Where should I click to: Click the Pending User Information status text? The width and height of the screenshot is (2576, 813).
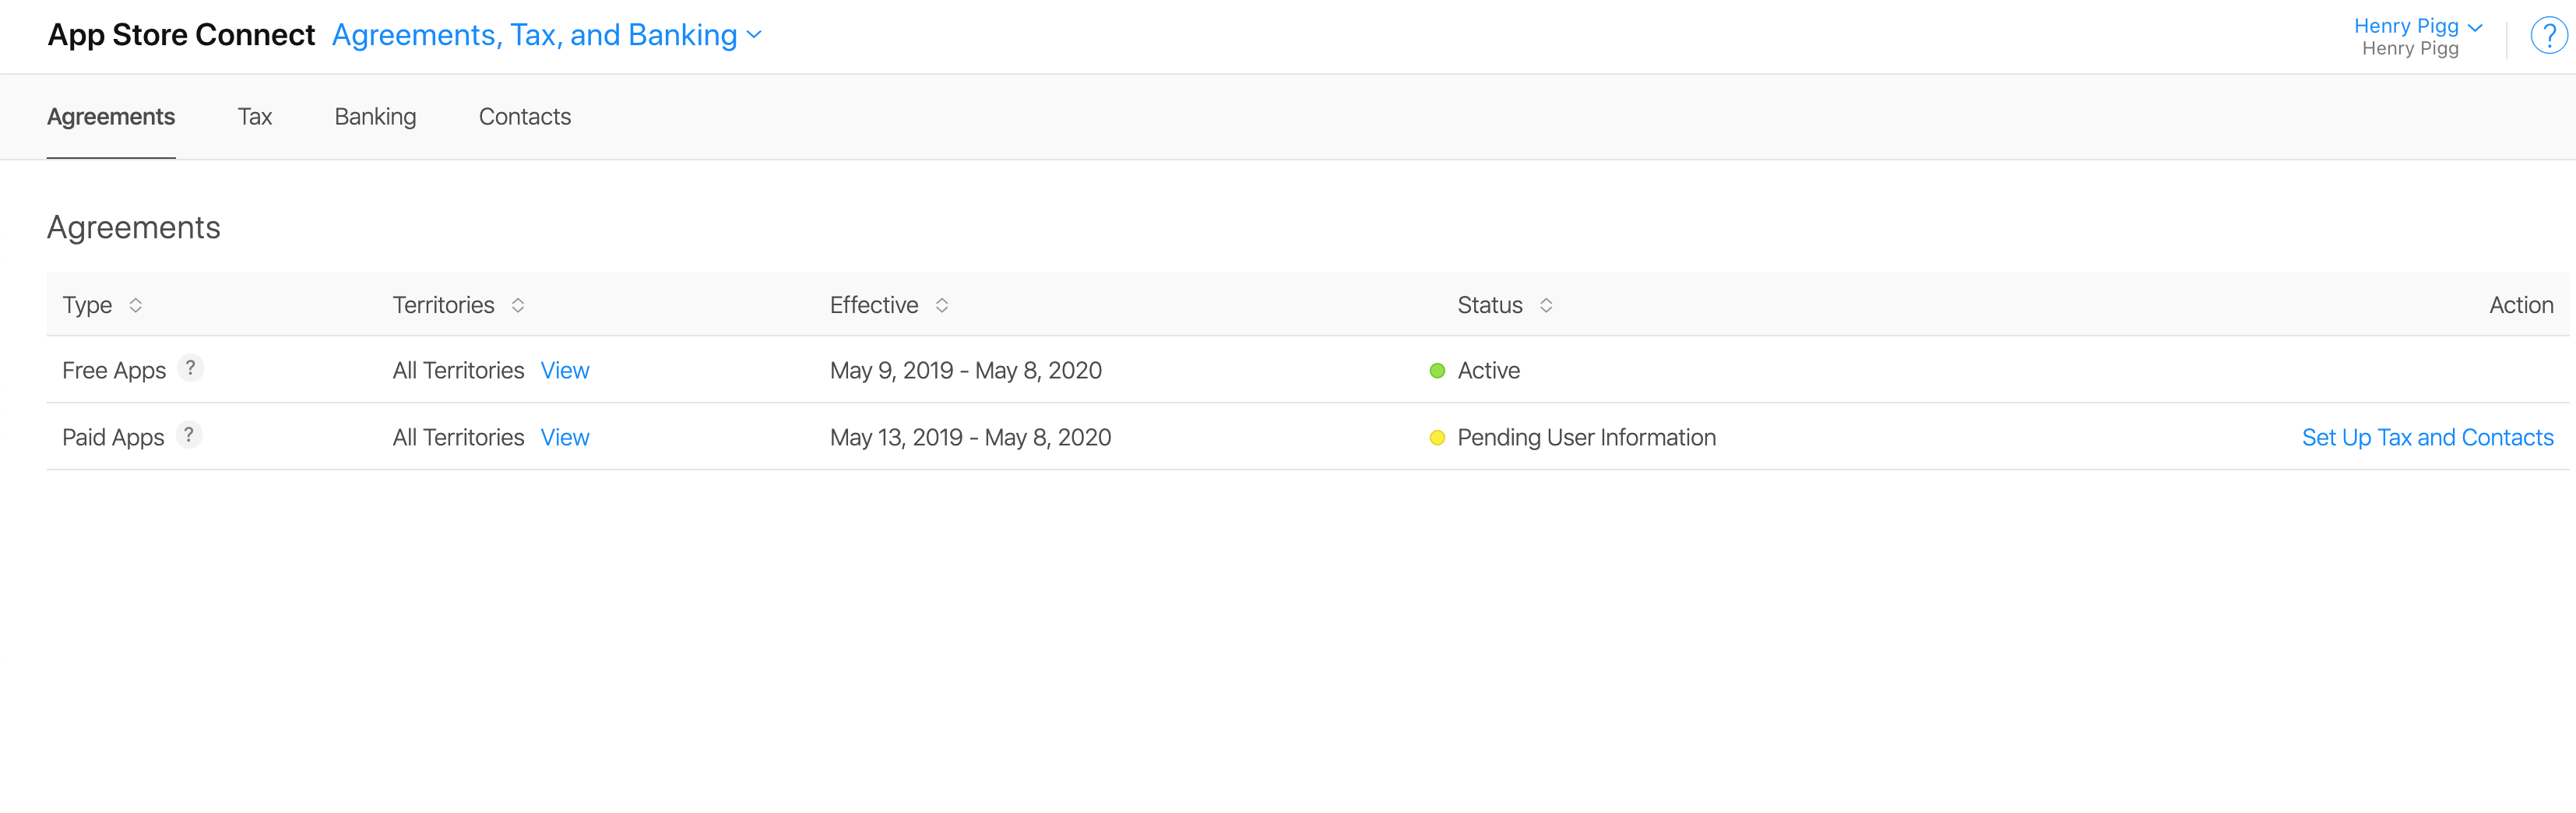pyautogui.click(x=1586, y=438)
